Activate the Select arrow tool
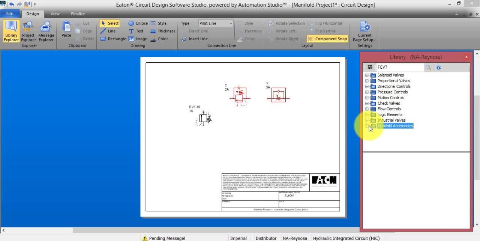The image size is (480, 241). coord(109,23)
